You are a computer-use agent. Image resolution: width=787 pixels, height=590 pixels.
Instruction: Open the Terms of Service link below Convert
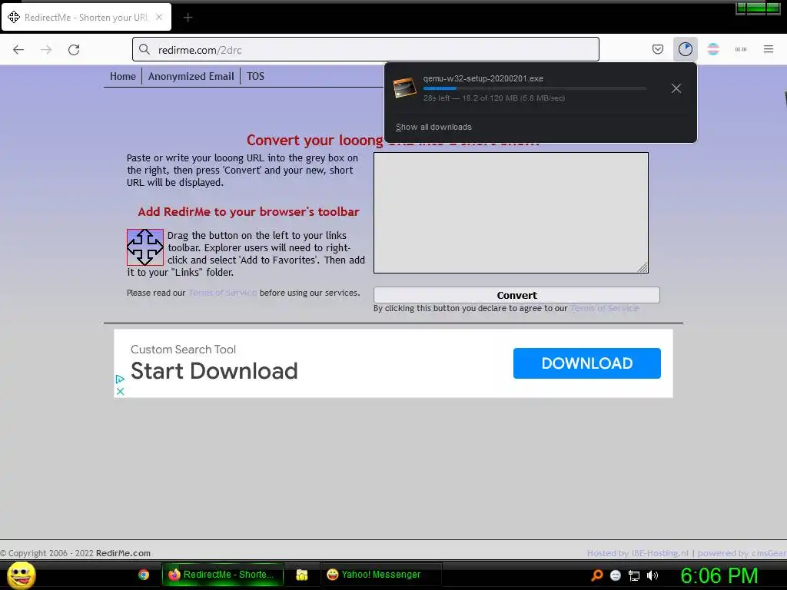tap(605, 308)
